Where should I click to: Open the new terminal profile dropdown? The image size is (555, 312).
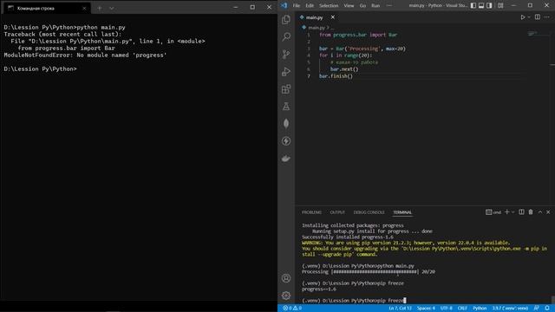tap(513, 211)
